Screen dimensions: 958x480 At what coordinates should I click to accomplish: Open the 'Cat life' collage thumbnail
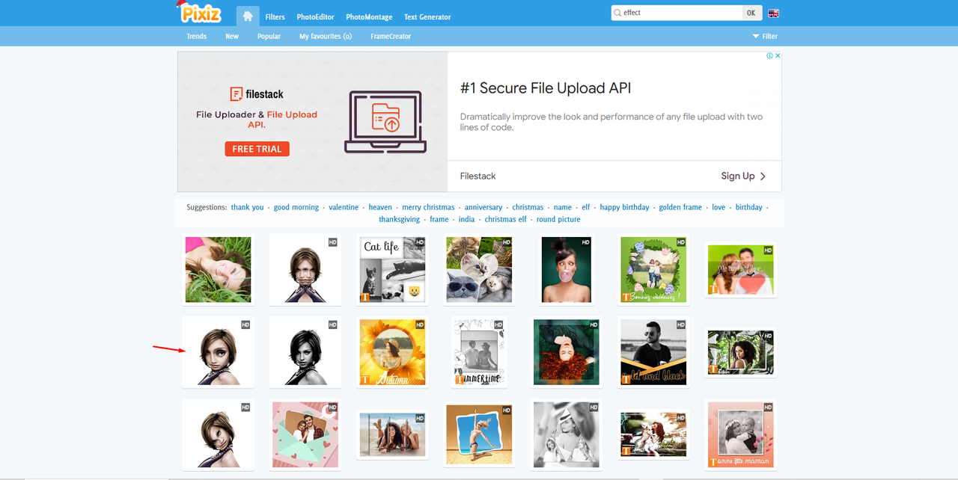[x=393, y=269]
